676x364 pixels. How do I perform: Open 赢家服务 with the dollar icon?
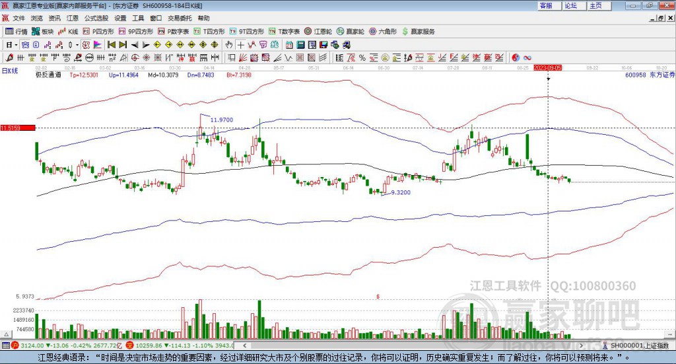pyautogui.click(x=419, y=32)
